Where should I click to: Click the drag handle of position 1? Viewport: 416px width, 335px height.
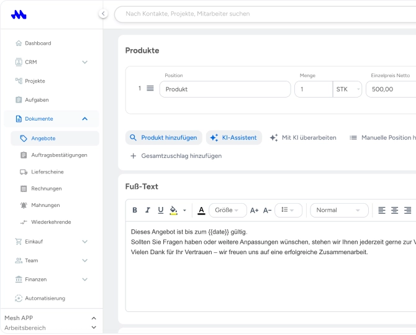(150, 88)
